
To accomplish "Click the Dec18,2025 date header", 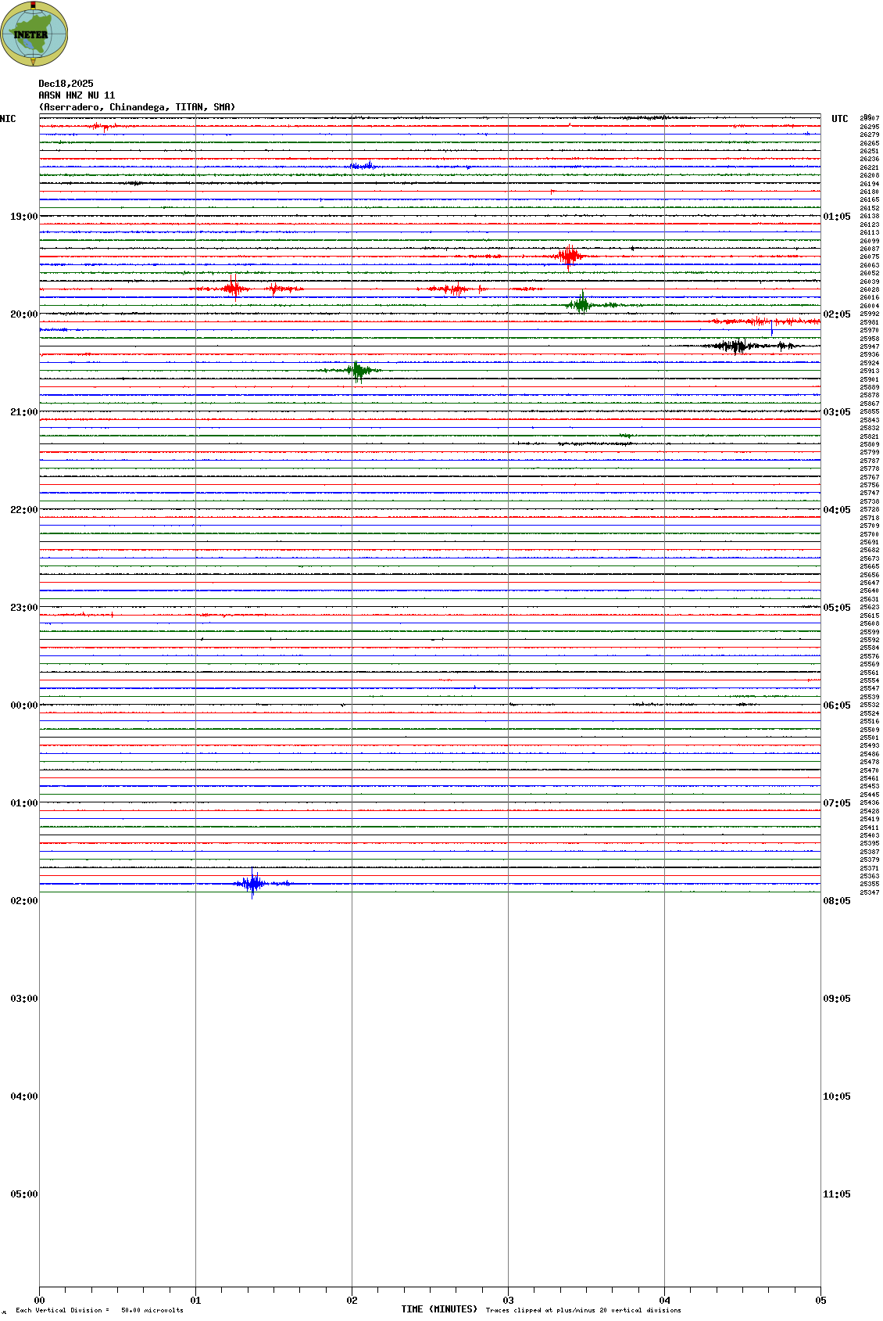I will 66,84.
